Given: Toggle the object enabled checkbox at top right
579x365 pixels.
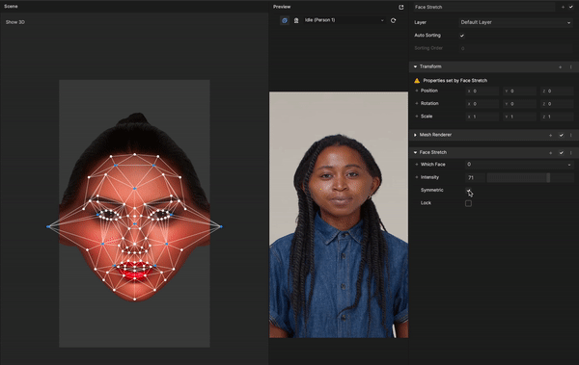Looking at the screenshot, I should [571, 7].
